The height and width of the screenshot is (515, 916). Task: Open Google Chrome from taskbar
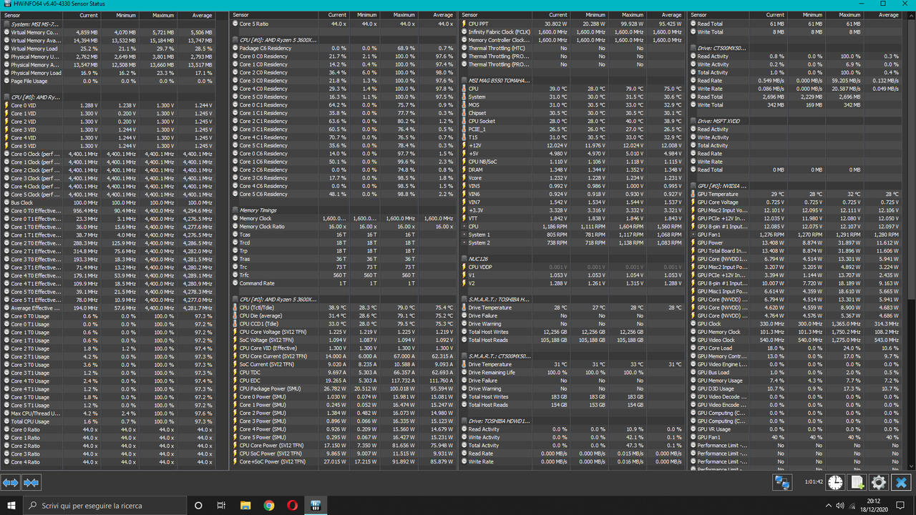click(x=268, y=505)
